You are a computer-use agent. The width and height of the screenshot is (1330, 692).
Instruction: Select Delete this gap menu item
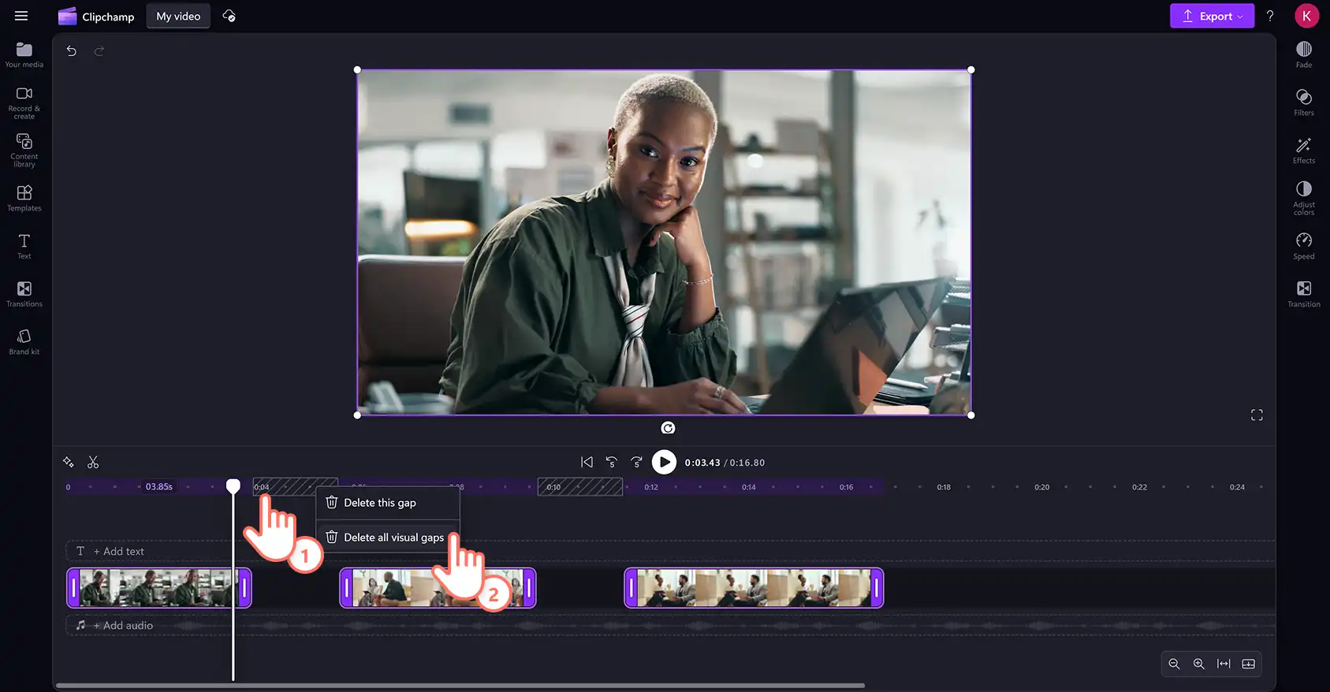387,503
